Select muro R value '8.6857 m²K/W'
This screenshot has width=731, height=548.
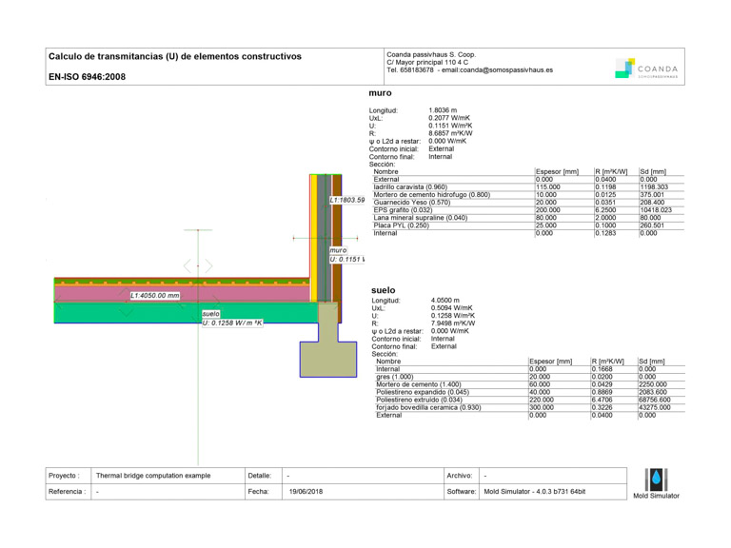pyautogui.click(x=450, y=133)
